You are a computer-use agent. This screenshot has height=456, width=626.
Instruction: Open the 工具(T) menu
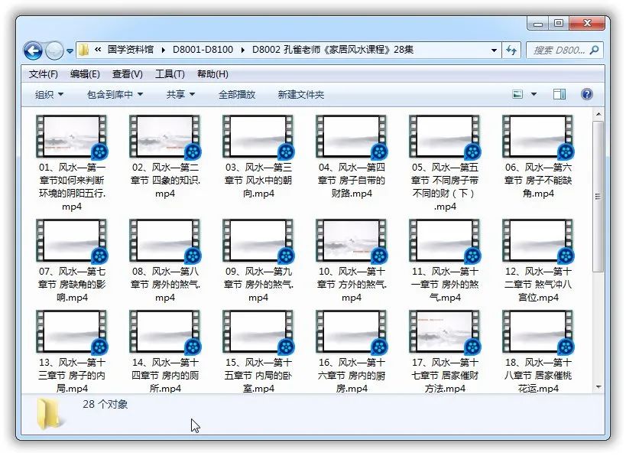click(170, 74)
